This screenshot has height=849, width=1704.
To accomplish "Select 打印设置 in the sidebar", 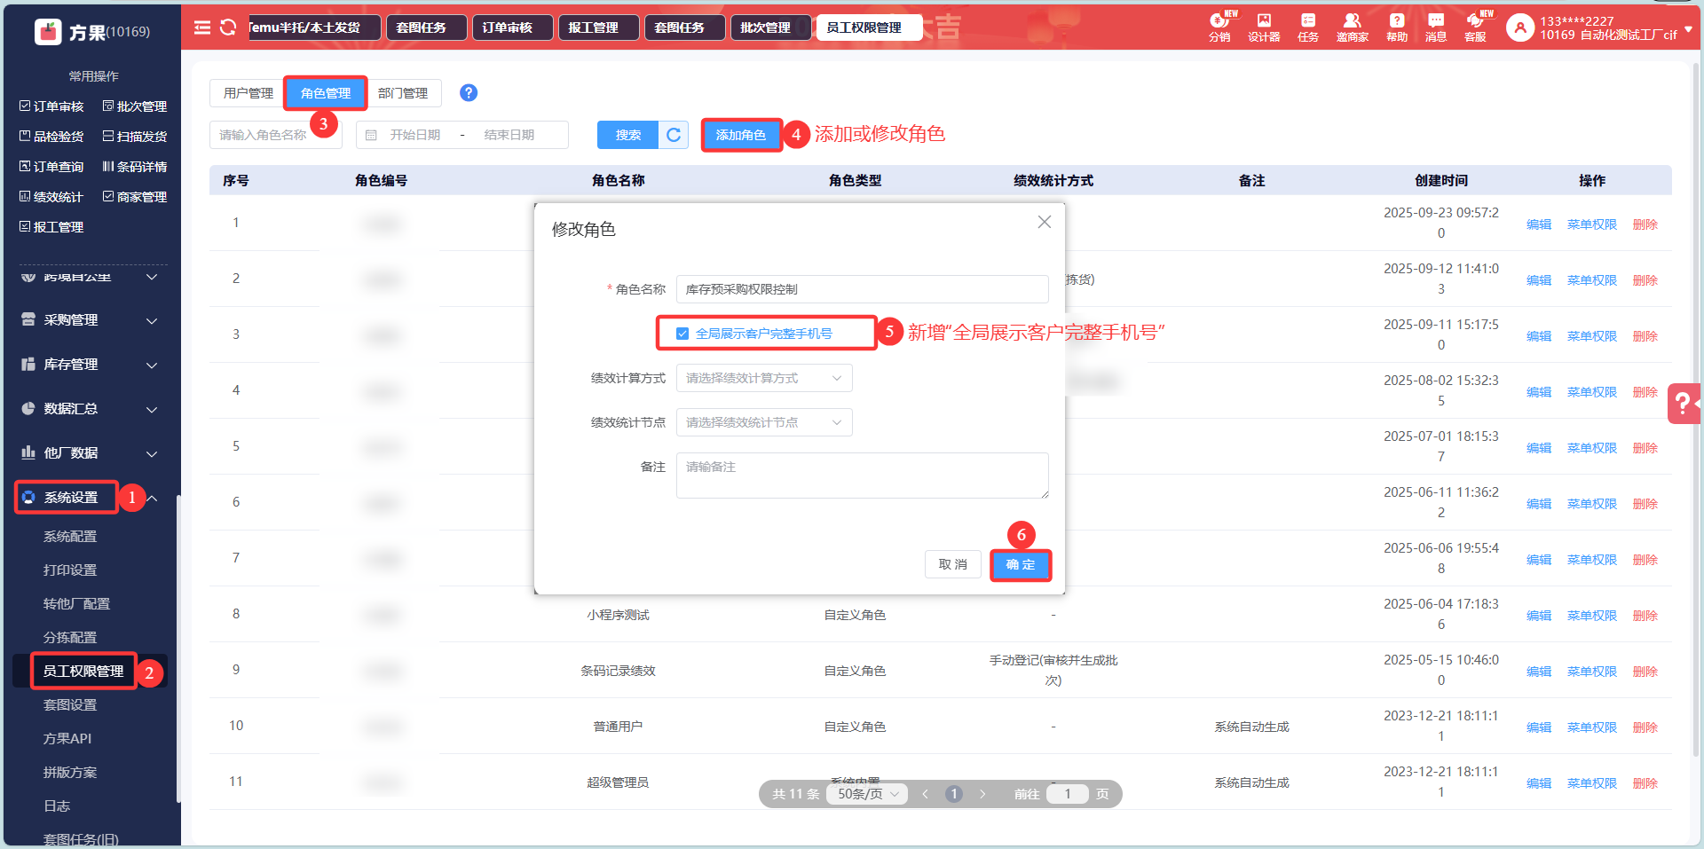I will [x=70, y=570].
